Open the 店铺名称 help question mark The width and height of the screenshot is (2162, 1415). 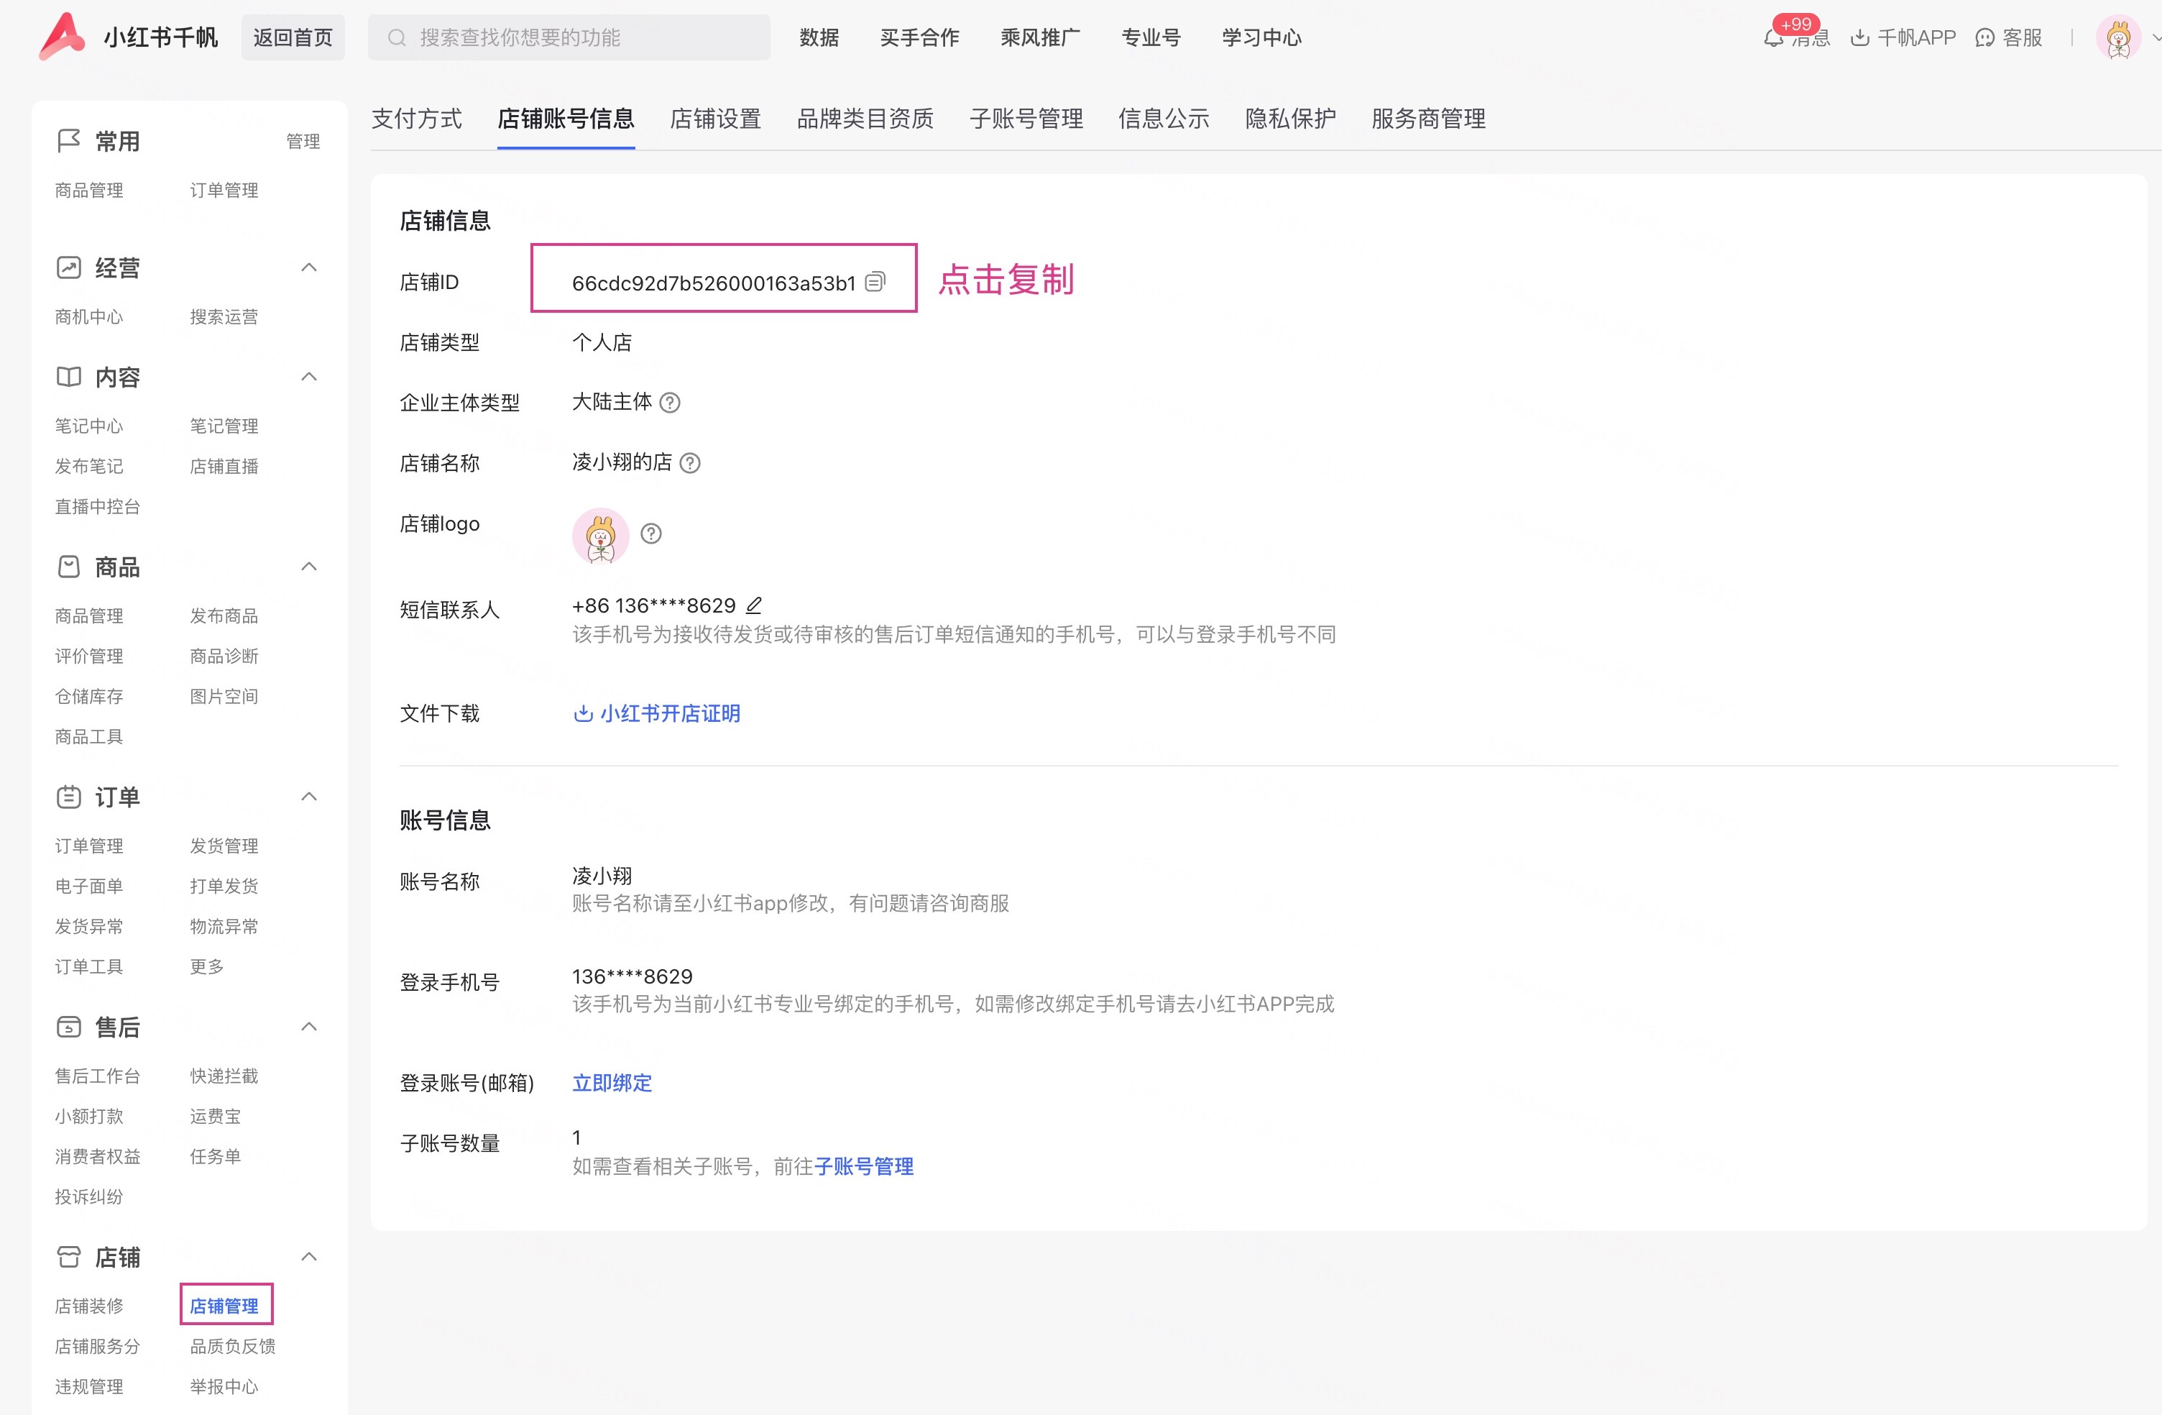691,464
